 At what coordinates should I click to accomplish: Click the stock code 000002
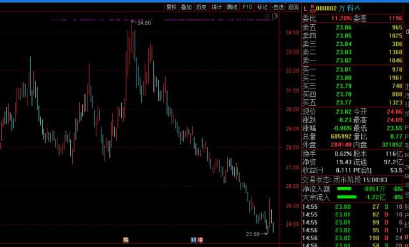point(326,8)
